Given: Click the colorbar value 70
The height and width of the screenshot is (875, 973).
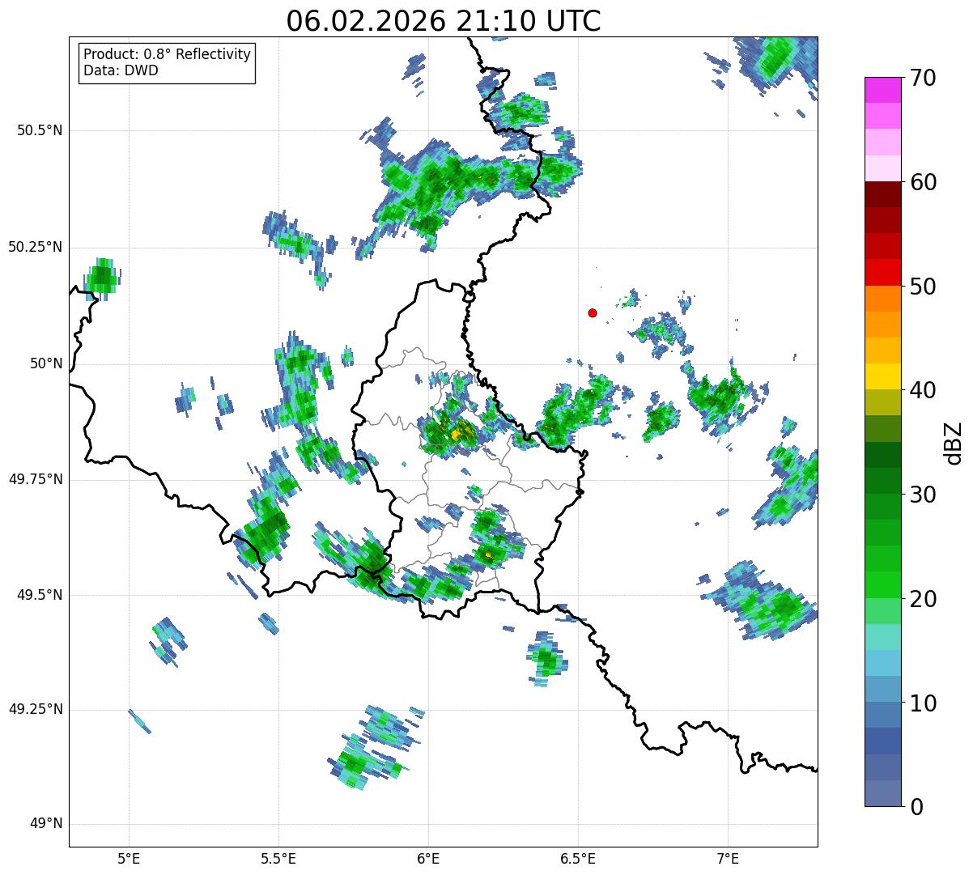Looking at the screenshot, I should [x=923, y=78].
